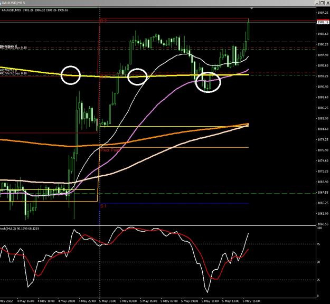This screenshot has height=304, width=330.
Task: Click the OHLC readout at chart top-left
Action: (35, 10)
